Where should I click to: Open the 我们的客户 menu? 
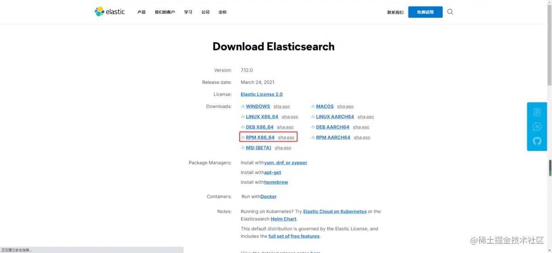pyautogui.click(x=165, y=12)
